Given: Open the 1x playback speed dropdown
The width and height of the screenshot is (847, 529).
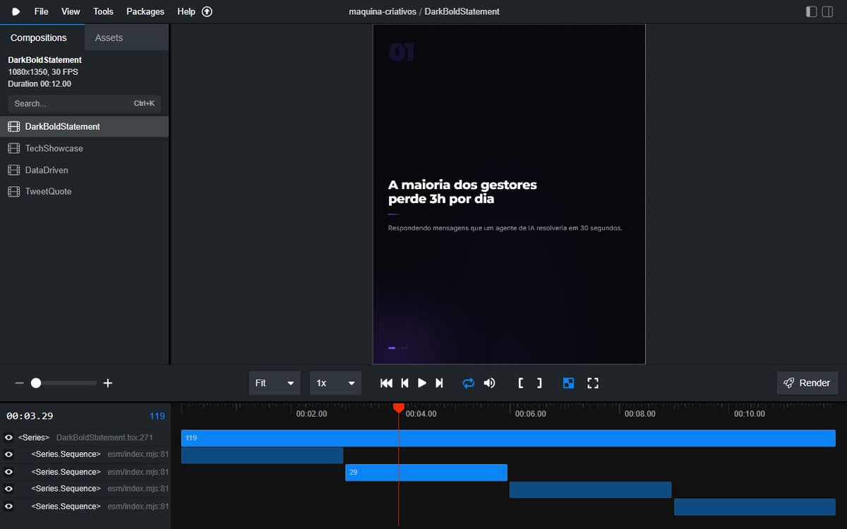Looking at the screenshot, I should [x=335, y=383].
